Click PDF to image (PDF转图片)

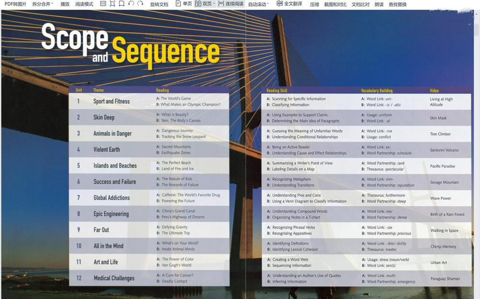[x=15, y=4]
